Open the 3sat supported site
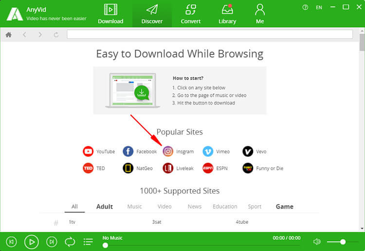This screenshot has height=251, width=365. (x=157, y=222)
